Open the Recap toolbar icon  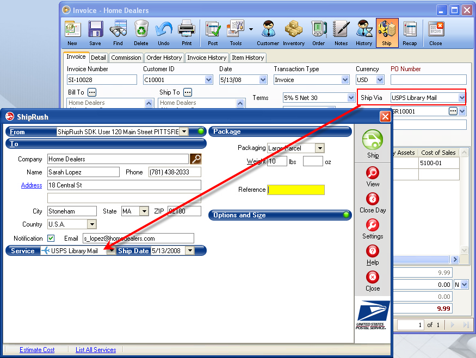coord(410,33)
